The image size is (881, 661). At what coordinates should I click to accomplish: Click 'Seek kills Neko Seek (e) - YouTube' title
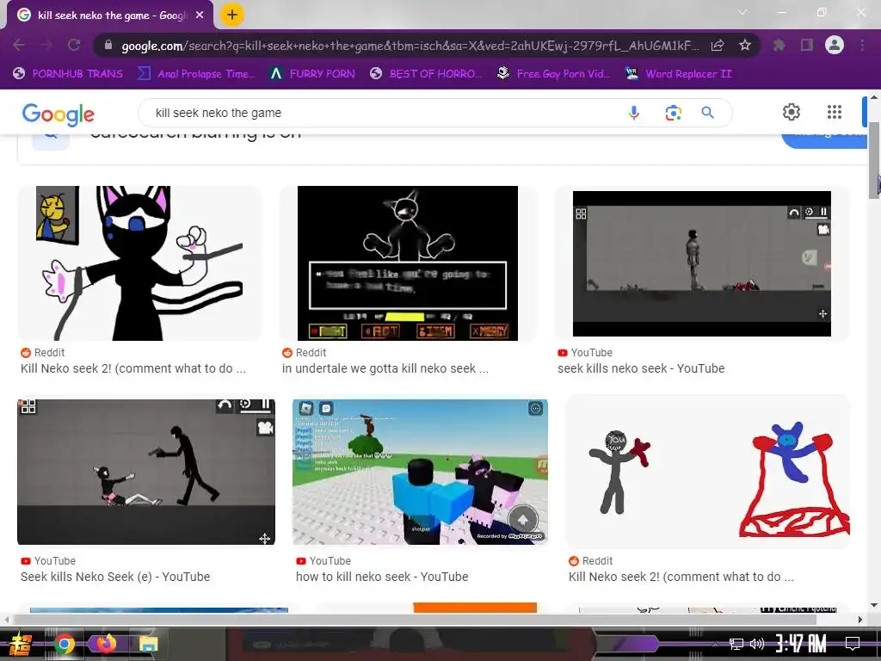pyautogui.click(x=115, y=577)
